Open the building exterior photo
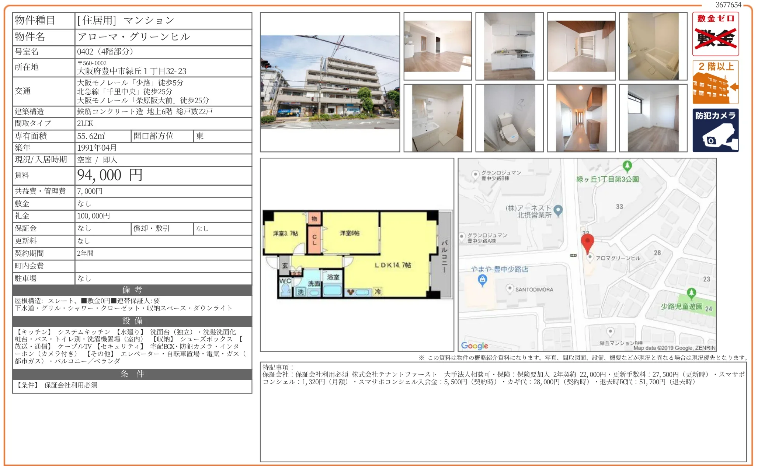The image size is (758, 466). point(330,82)
